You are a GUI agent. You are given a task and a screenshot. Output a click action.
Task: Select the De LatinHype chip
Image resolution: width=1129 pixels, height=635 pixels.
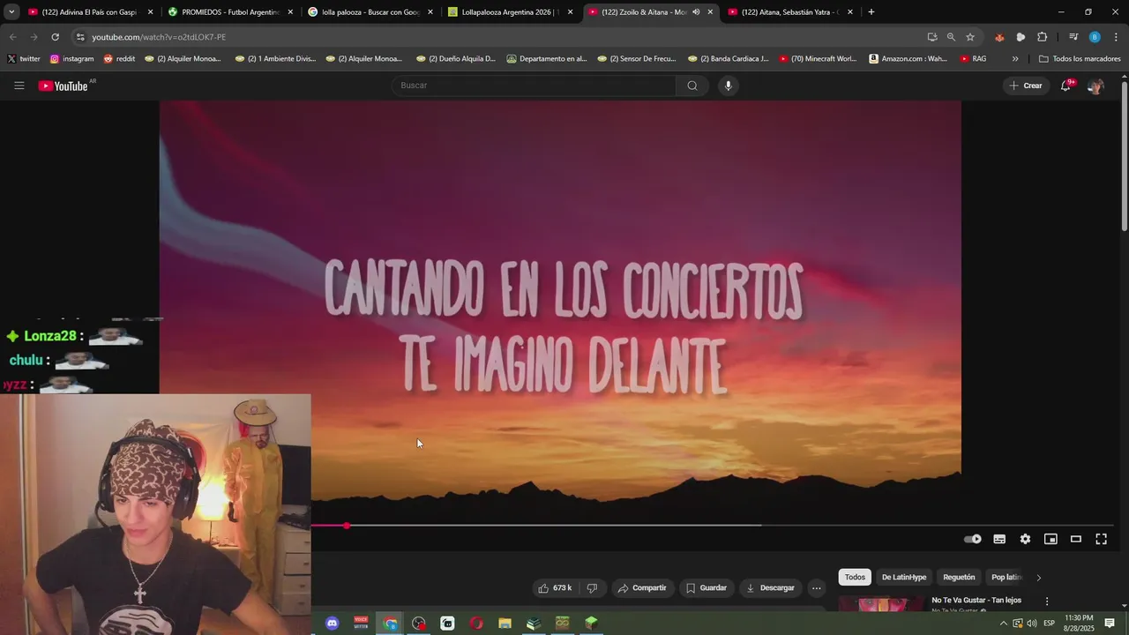904,577
